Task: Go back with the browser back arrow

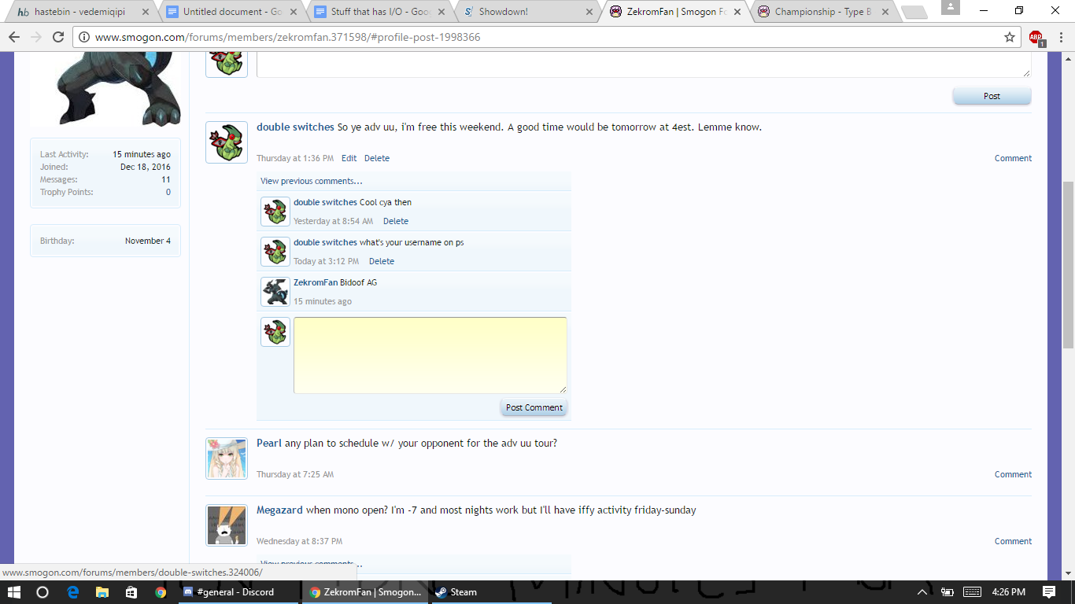Action: click(13, 37)
